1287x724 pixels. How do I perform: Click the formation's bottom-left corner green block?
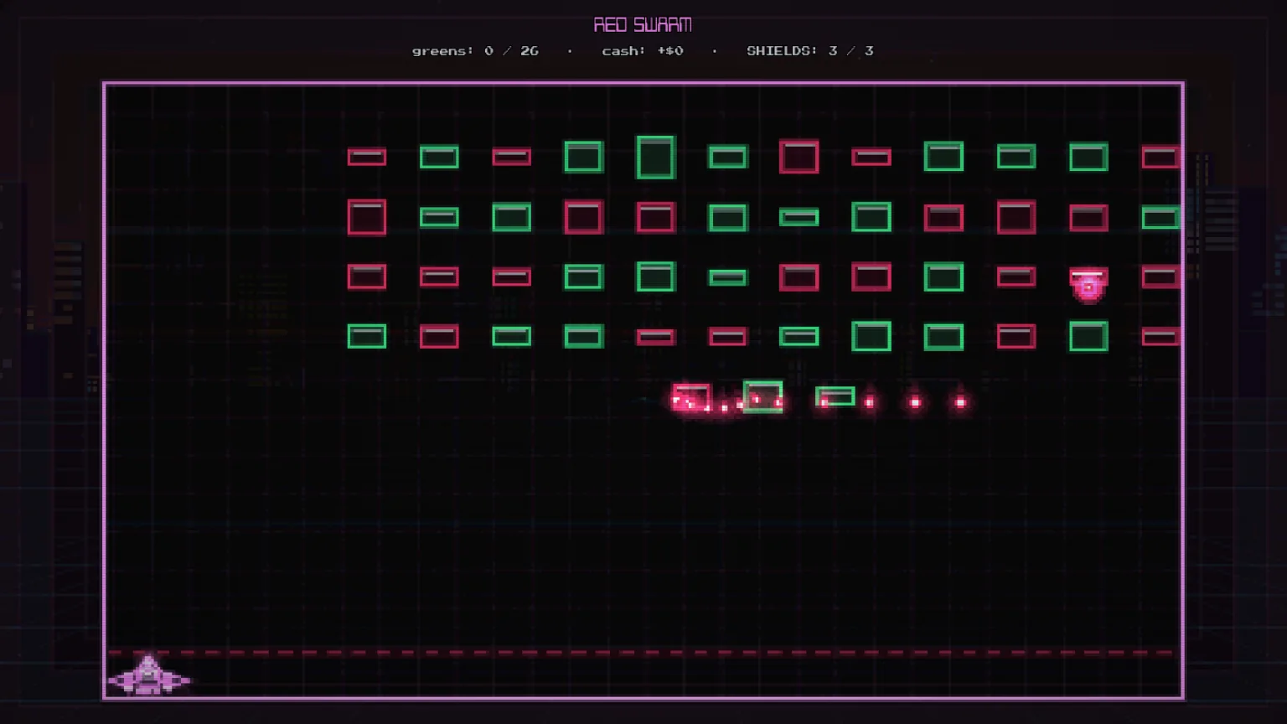[367, 336]
